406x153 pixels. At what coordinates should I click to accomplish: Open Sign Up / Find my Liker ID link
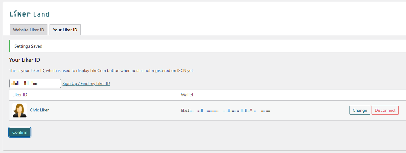tap(86, 83)
